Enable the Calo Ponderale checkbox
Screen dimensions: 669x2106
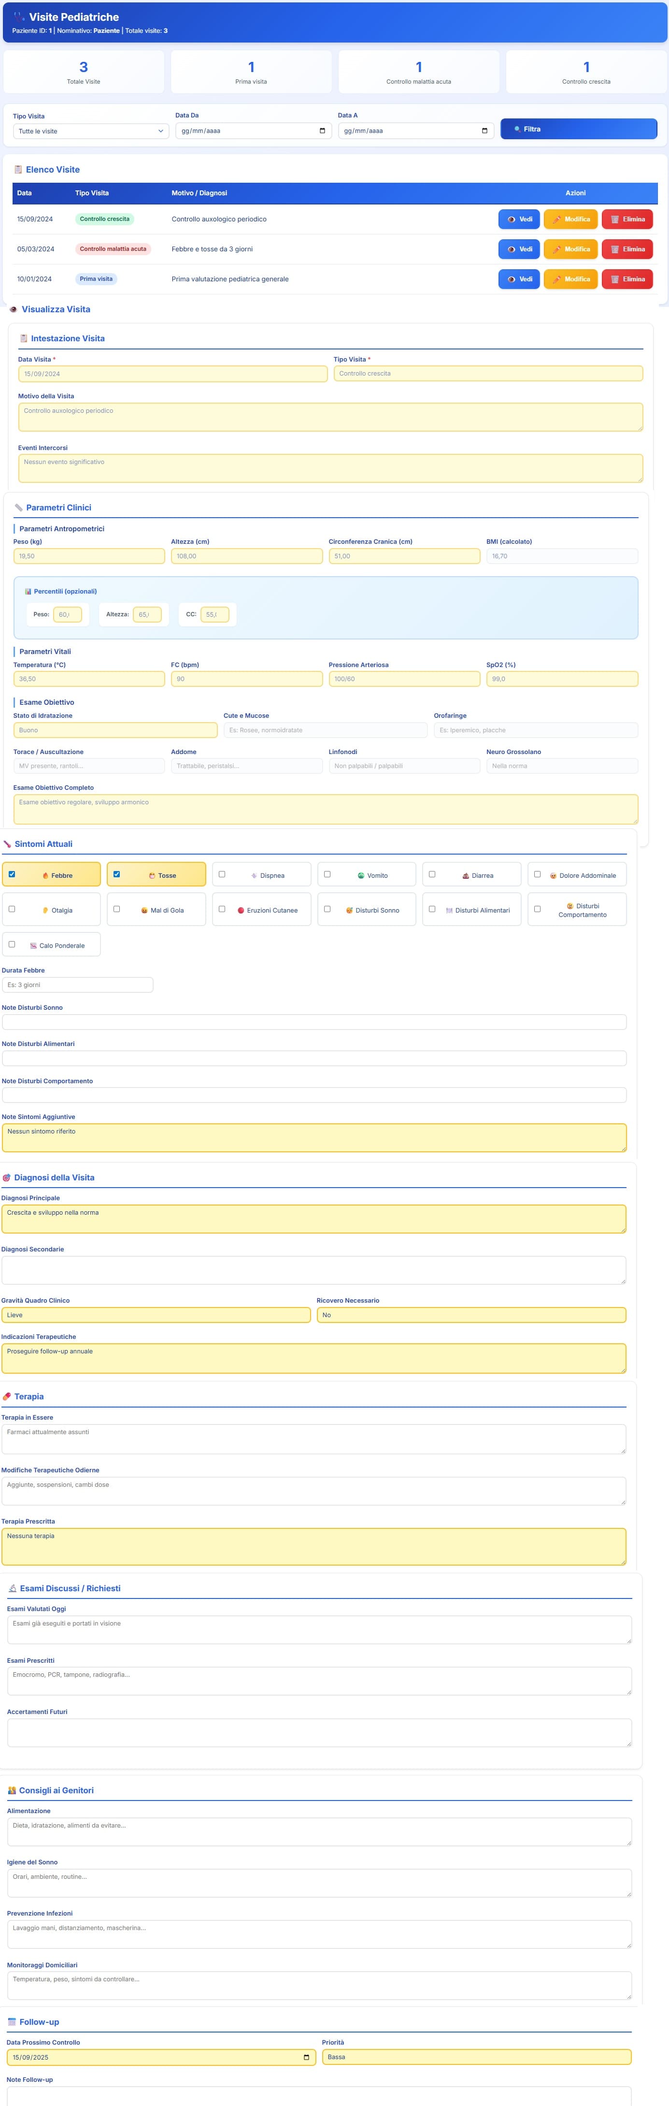point(12,944)
